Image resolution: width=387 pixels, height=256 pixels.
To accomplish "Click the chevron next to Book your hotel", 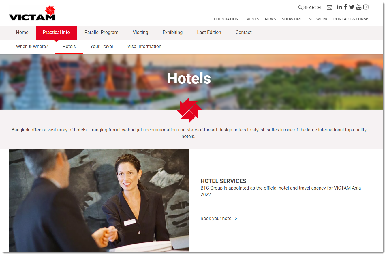I will pos(236,218).
